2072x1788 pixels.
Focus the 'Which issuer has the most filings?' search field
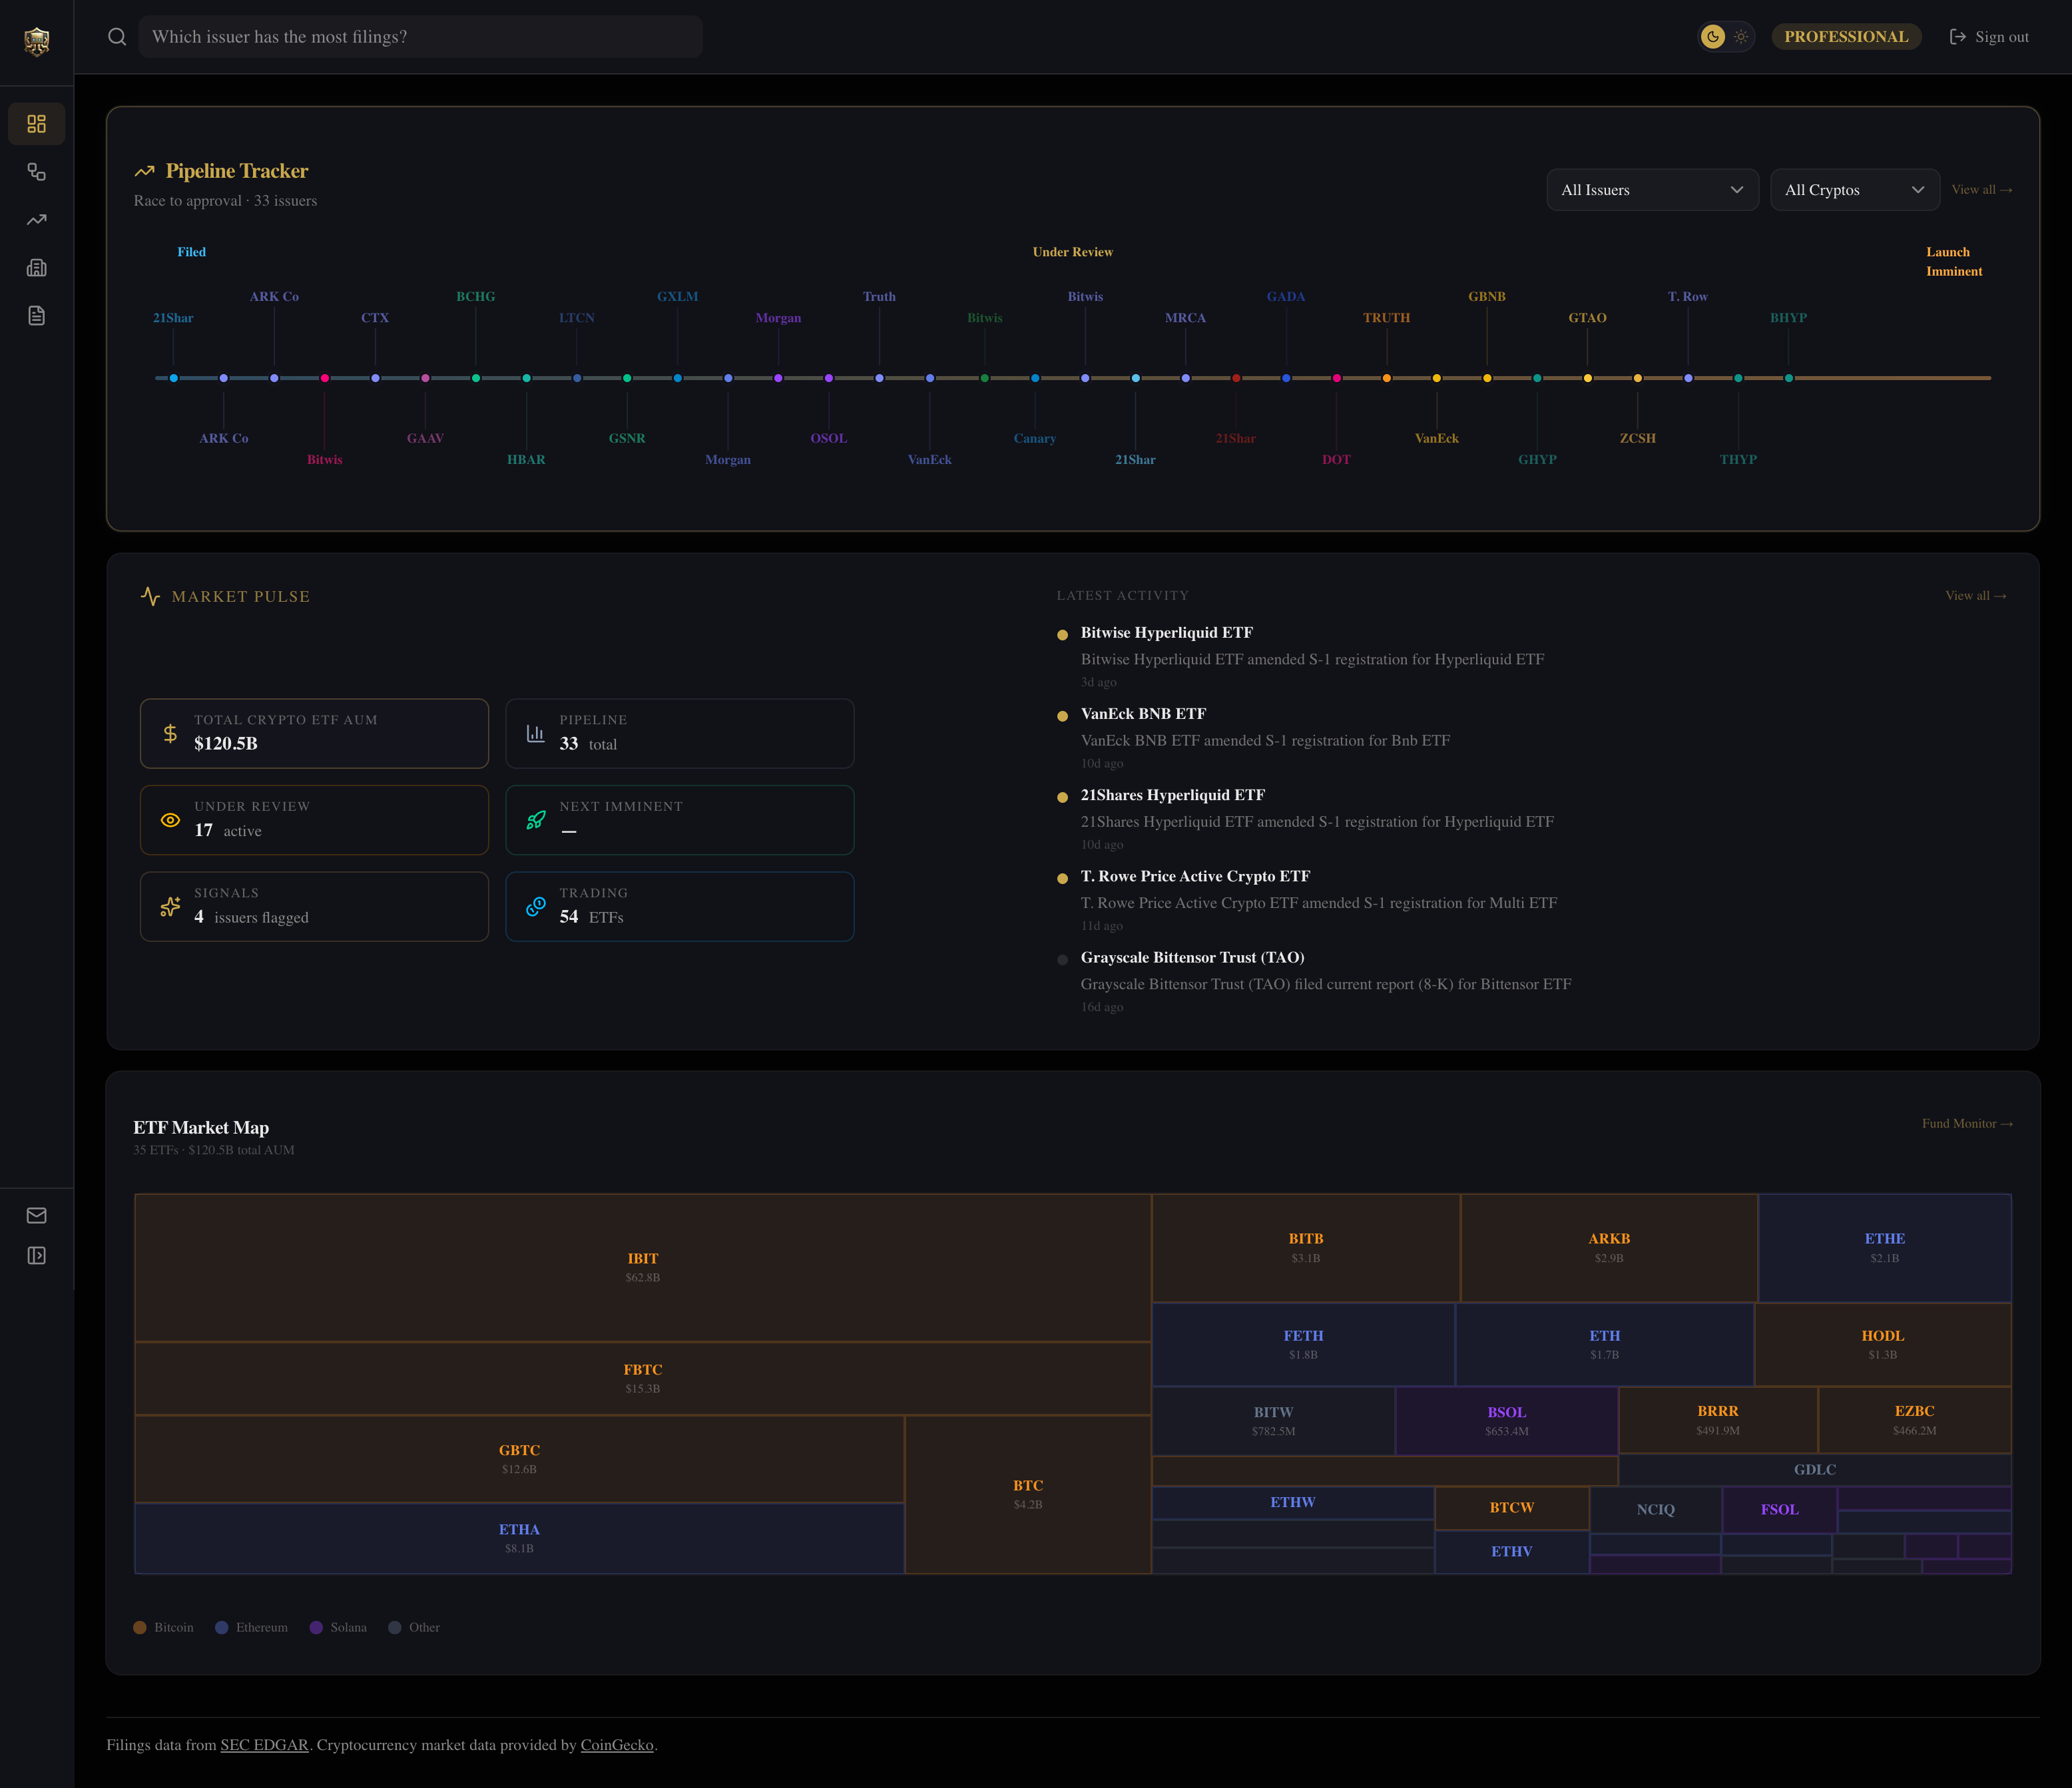420,37
